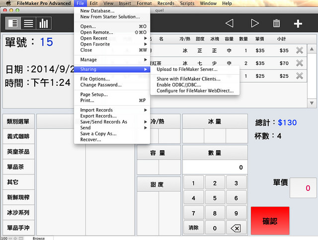Image resolution: width=318 pixels, height=240 pixels.
Task: Open the Apple menu
Action: click(8, 3)
